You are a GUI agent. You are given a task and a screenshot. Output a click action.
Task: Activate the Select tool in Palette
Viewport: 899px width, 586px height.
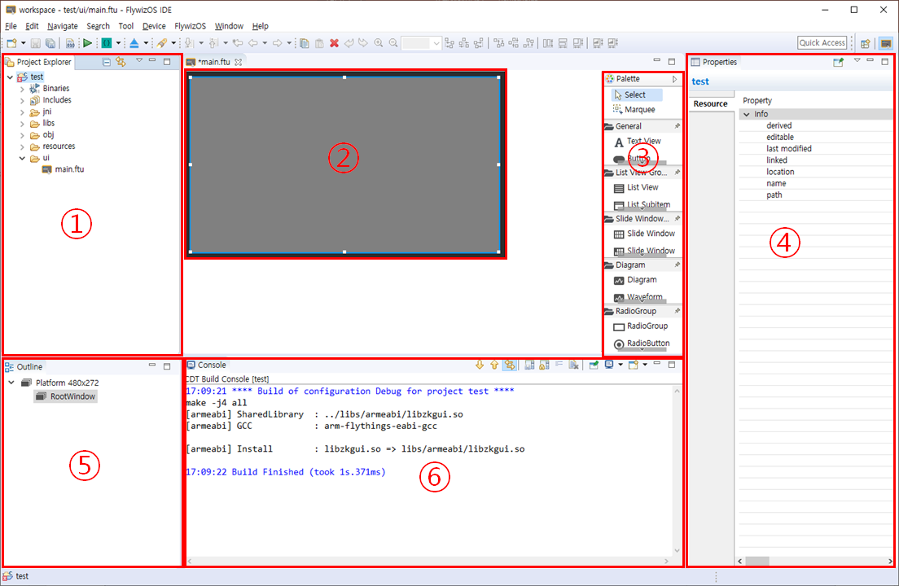tap(637, 94)
